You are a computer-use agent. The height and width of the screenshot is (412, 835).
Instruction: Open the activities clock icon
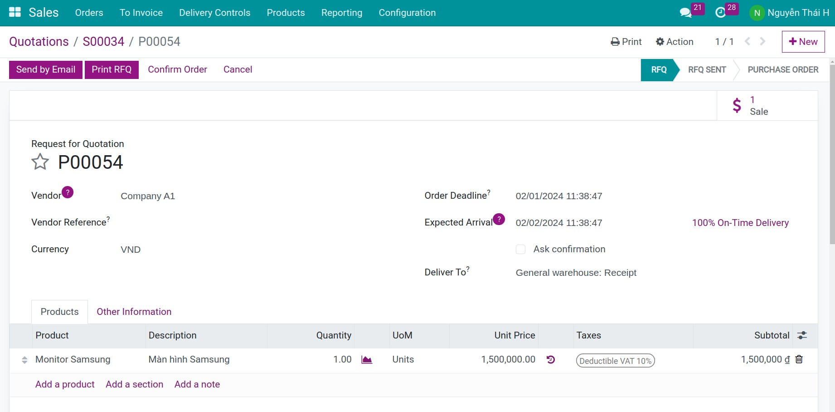click(721, 12)
